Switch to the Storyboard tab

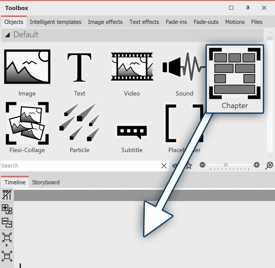(x=46, y=182)
